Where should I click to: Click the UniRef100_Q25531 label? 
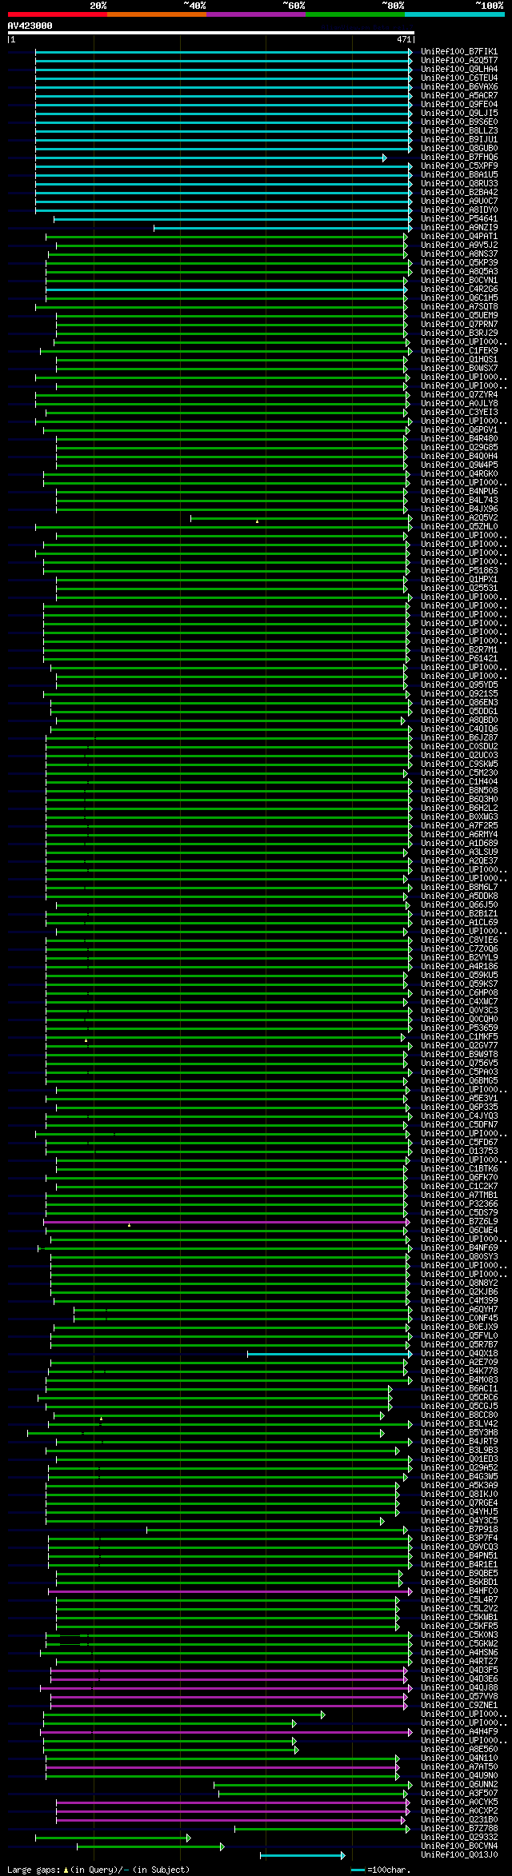(x=459, y=589)
